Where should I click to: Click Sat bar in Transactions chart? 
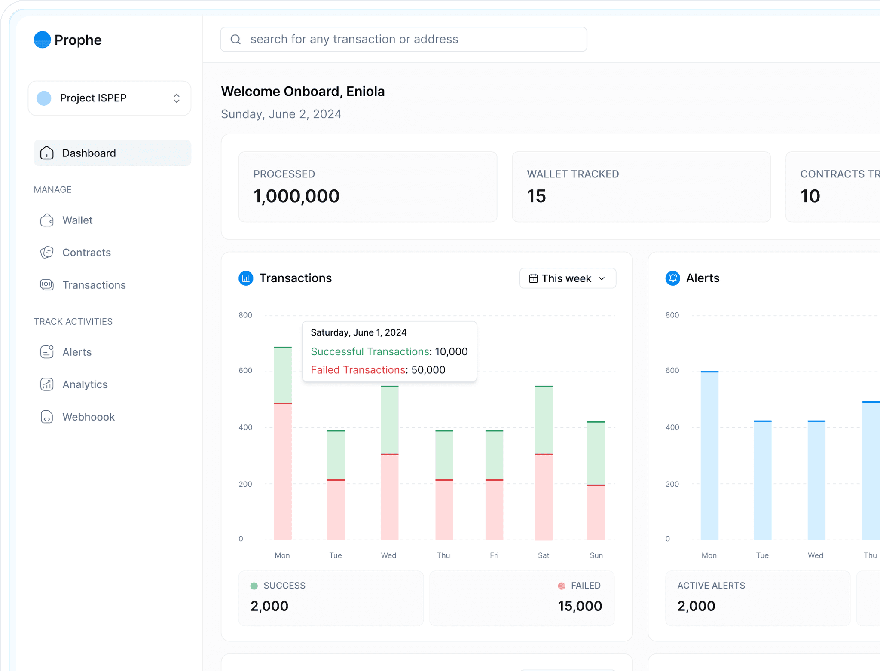click(544, 463)
